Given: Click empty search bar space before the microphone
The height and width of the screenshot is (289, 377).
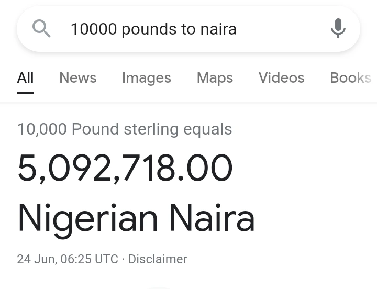Looking at the screenshot, I should [283, 29].
